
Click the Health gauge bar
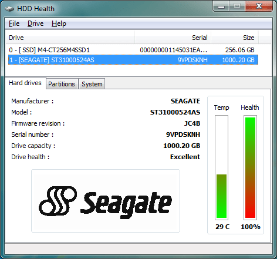pos(250,167)
